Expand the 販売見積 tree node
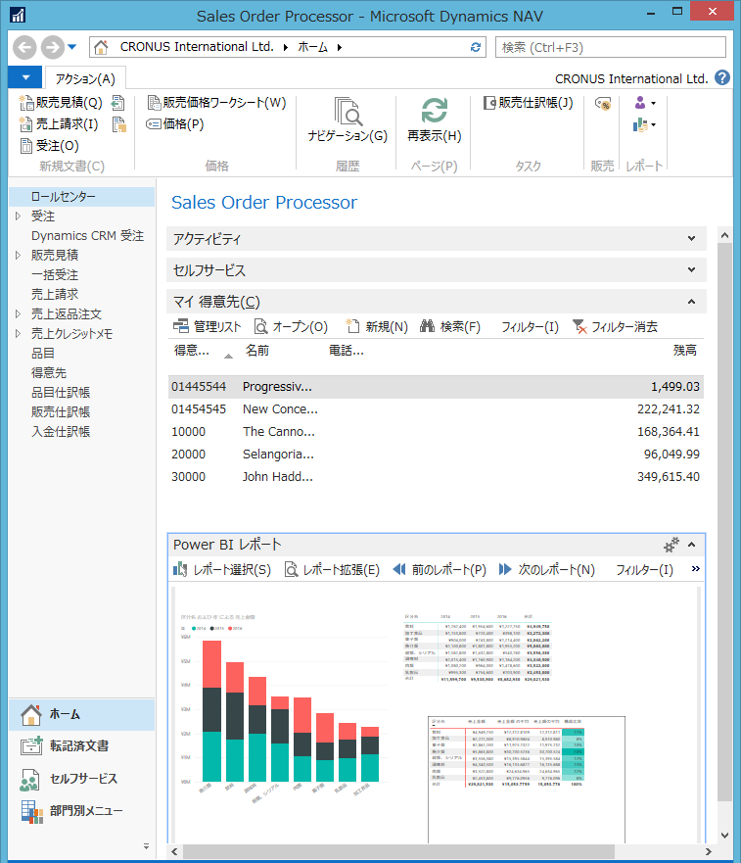The height and width of the screenshot is (863, 741). pos(18,256)
